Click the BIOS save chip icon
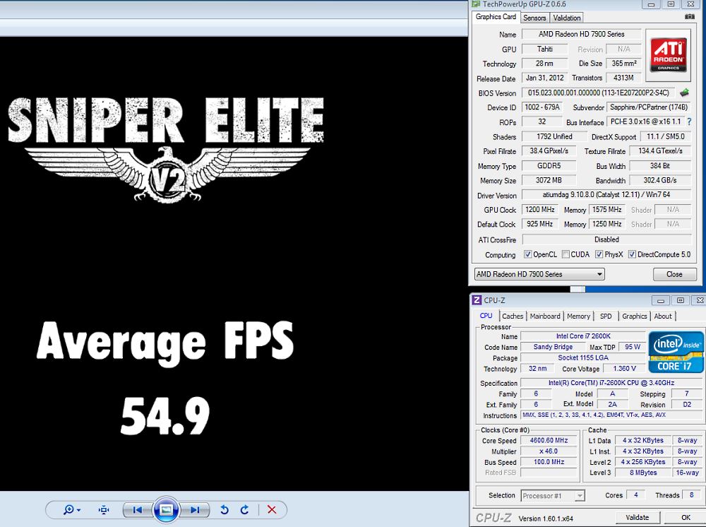Image resolution: width=706 pixels, height=527 pixels. [x=684, y=93]
